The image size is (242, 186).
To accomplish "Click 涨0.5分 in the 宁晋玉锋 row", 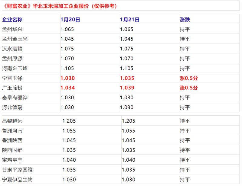I will click(189, 78).
